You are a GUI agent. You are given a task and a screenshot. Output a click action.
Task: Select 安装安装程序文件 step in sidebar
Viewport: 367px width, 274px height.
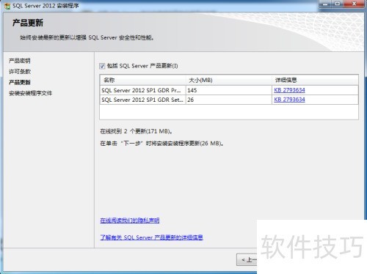click(x=30, y=93)
